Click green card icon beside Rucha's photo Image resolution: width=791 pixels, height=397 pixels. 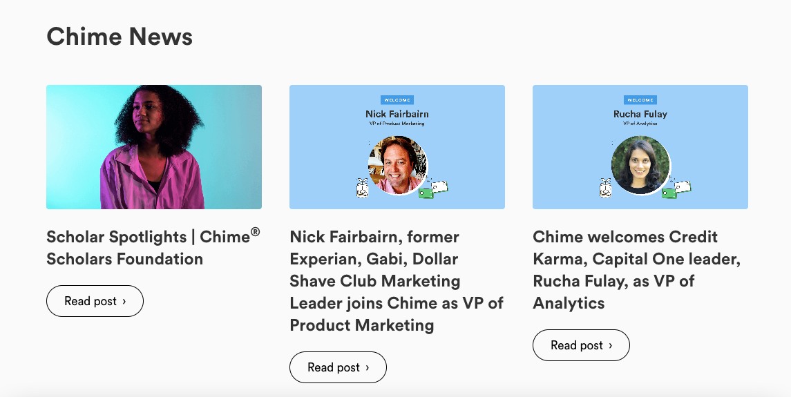[669, 193]
